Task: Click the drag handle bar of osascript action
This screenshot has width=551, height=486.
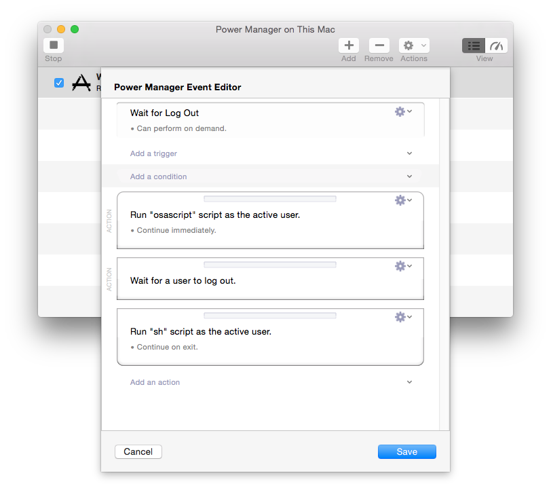Action: [x=270, y=199]
